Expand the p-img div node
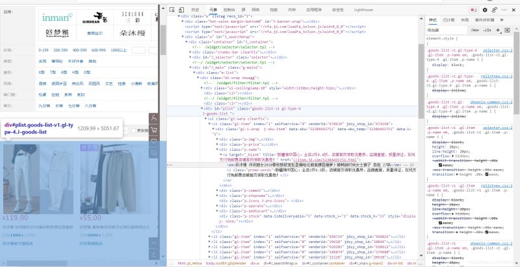 [217, 139]
